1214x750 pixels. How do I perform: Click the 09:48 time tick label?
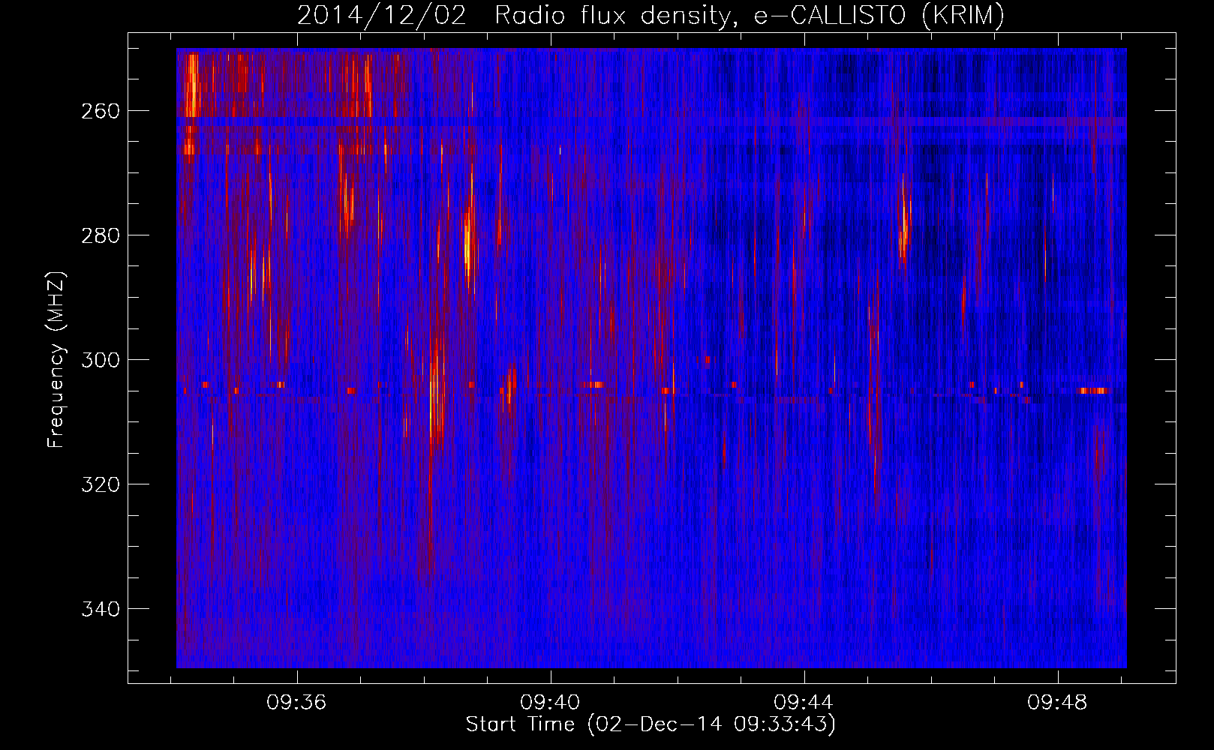pyautogui.click(x=1057, y=703)
